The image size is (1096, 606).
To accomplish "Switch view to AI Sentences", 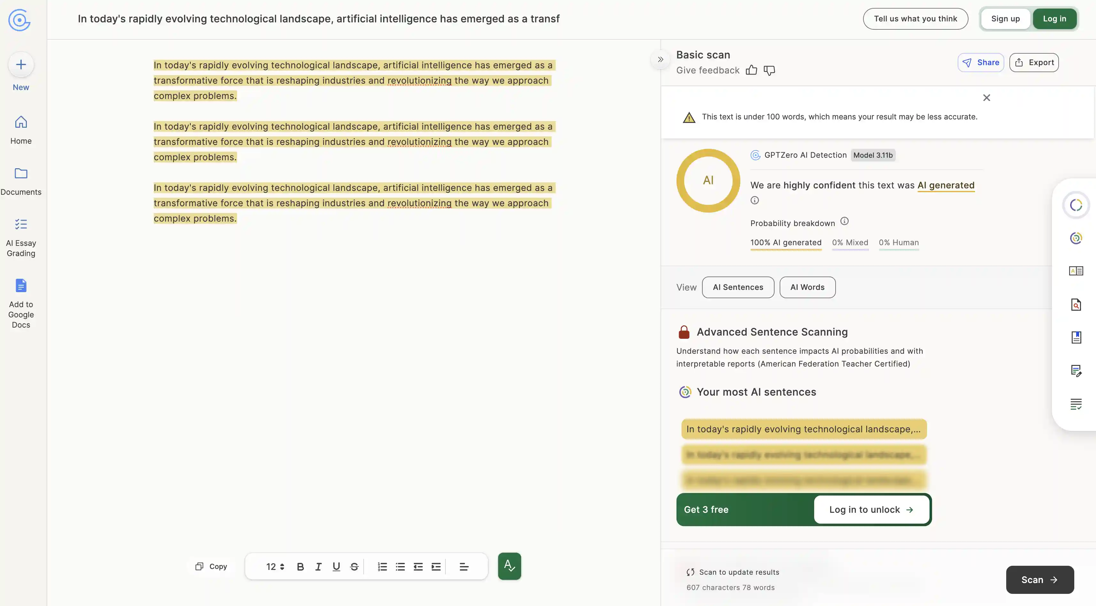I will point(738,287).
